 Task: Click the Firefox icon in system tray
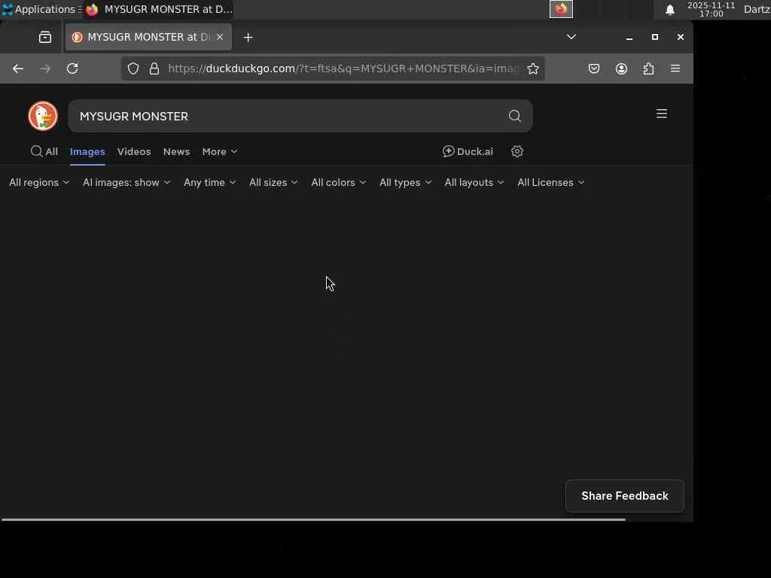tap(561, 9)
